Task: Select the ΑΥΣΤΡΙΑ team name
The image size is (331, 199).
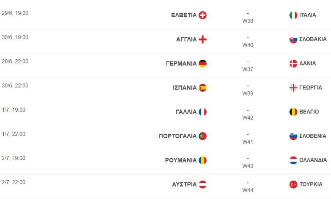Action: (184, 185)
